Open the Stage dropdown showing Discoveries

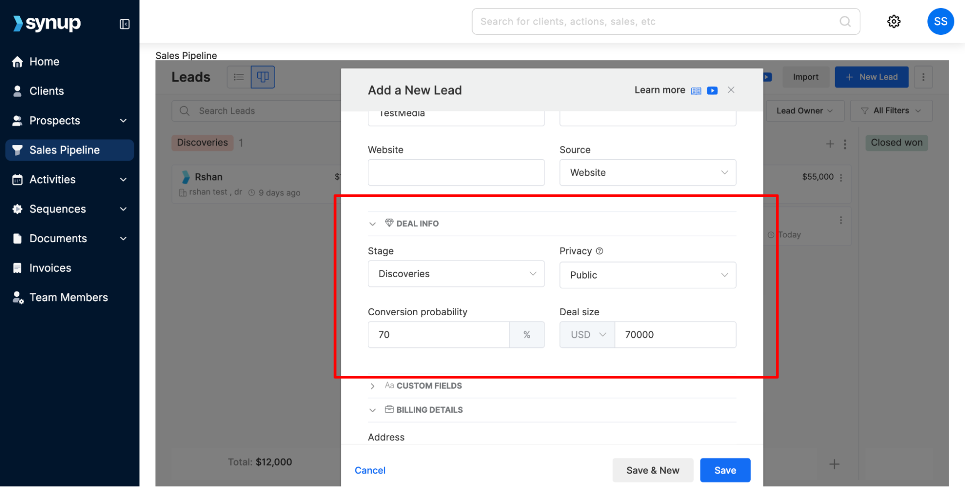[456, 274]
